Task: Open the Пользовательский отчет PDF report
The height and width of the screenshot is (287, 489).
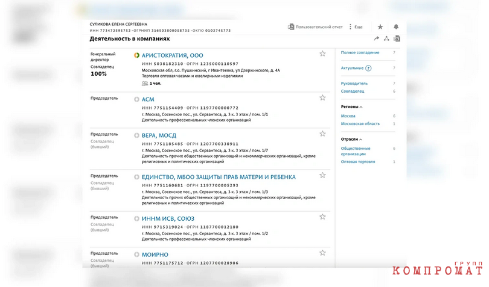Action: click(315, 27)
